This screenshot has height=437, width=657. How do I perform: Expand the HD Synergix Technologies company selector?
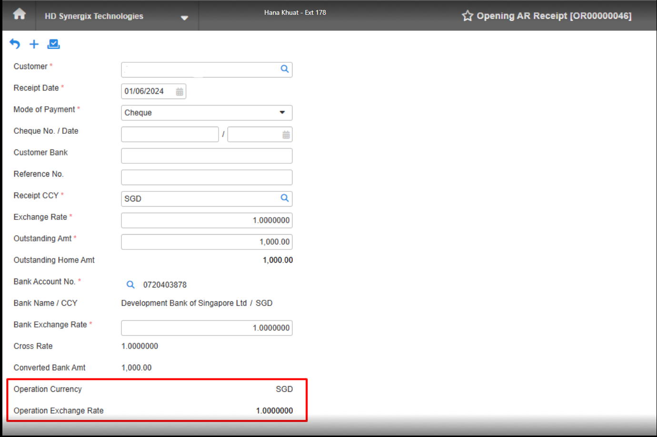[185, 18]
